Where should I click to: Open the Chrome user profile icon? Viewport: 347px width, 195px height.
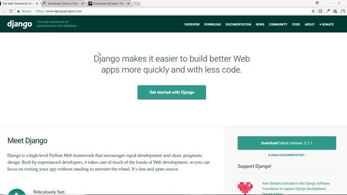click(317, 3)
